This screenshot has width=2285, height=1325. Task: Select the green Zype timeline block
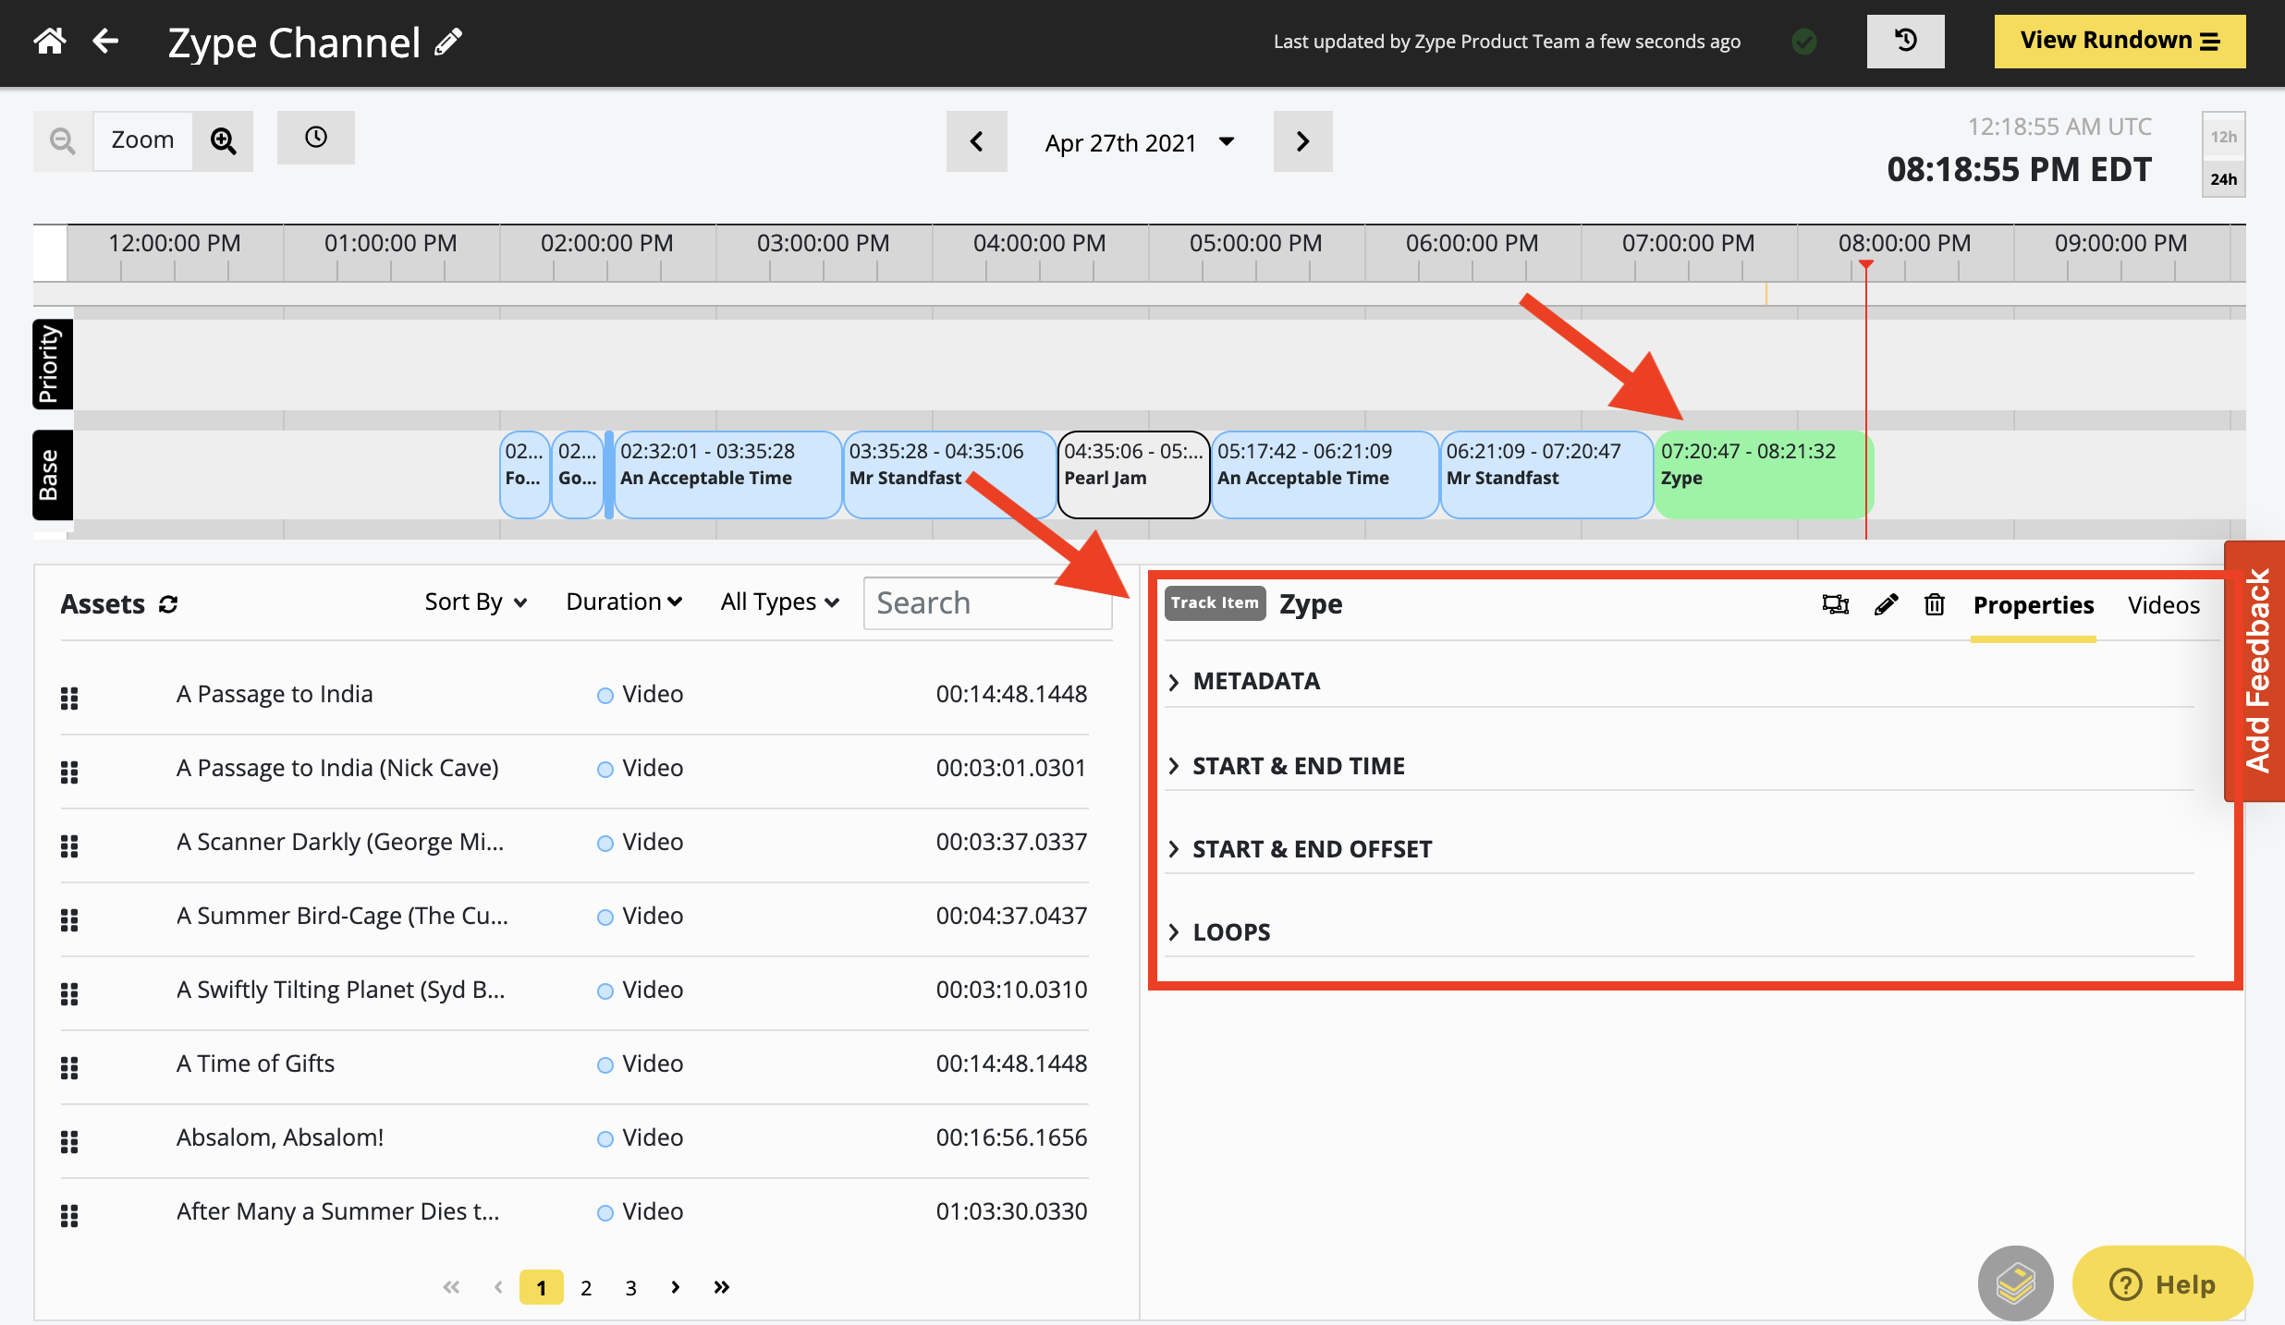pyautogui.click(x=1764, y=474)
